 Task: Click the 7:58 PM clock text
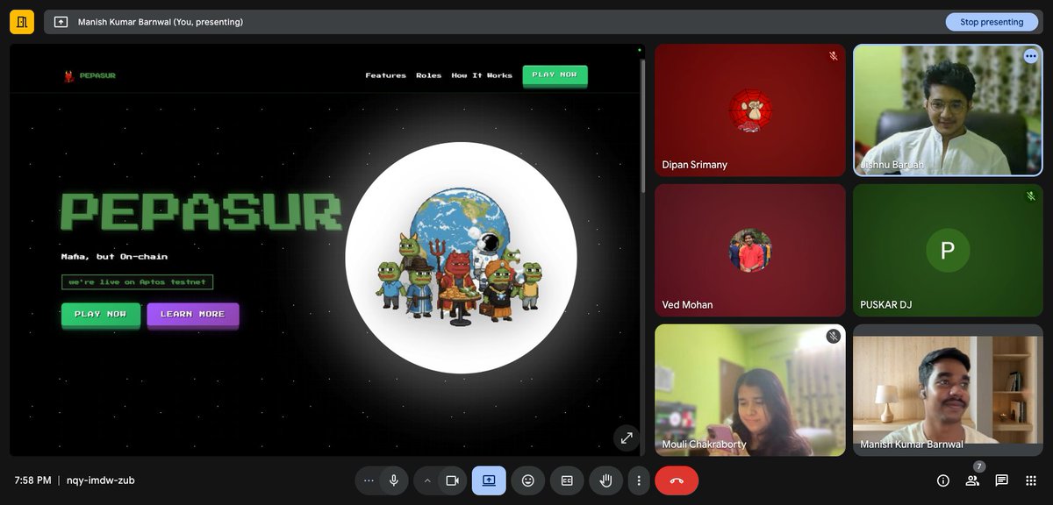(32, 480)
